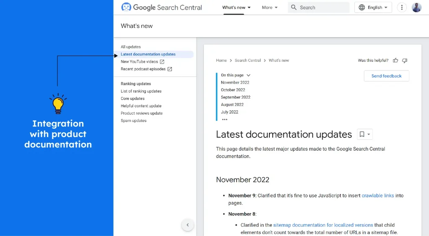Open the More dropdown menu
Image resolution: width=429 pixels, height=236 pixels.
point(269,8)
